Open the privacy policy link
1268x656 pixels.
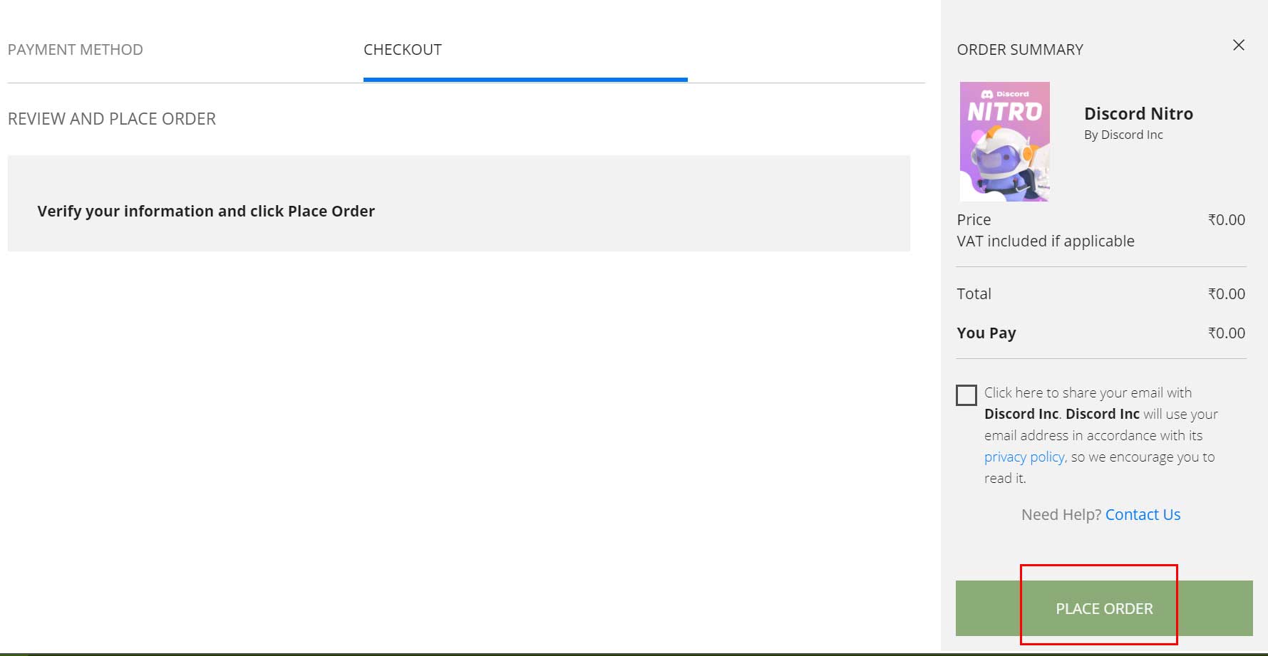[x=1024, y=457]
